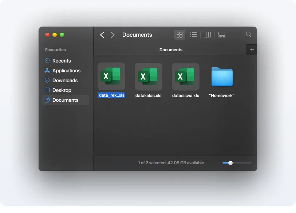The width and height of the screenshot is (296, 213).
Task: Click the "Homework" folder name
Action: 222,96
